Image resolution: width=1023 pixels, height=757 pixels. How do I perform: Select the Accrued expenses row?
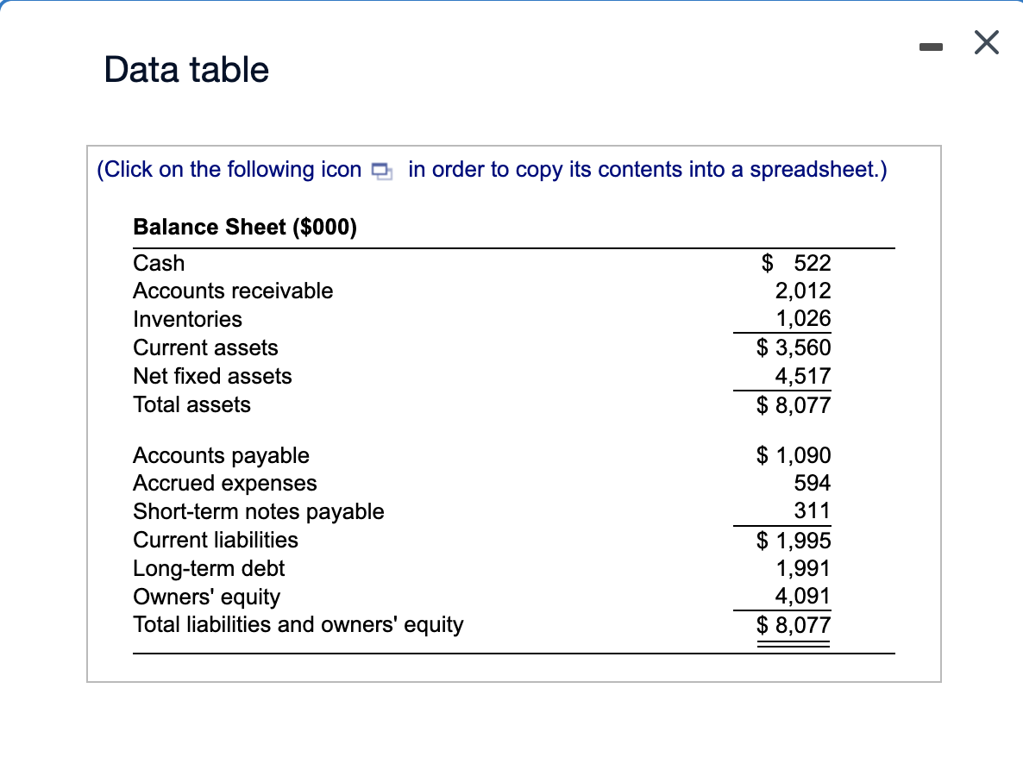coord(224,483)
